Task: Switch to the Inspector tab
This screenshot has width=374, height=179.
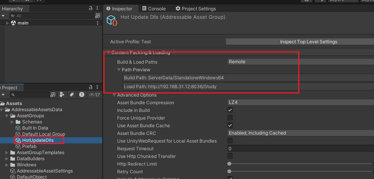Action: [x=119, y=8]
